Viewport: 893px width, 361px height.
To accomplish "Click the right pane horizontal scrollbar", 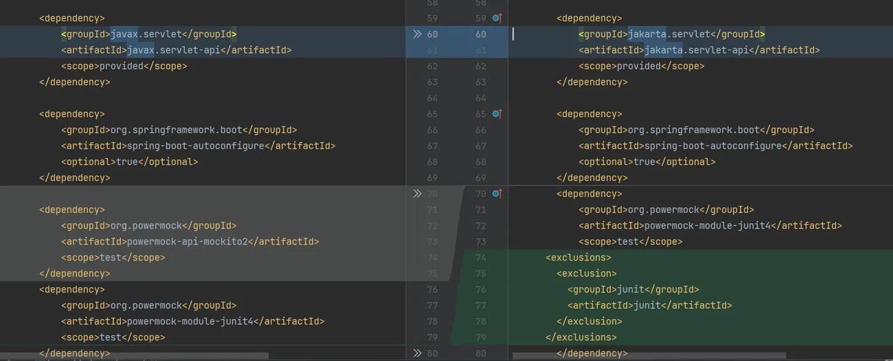I will coord(649,357).
